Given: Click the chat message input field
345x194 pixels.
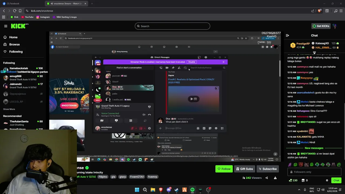Looking at the screenshot, I should click(x=314, y=172).
